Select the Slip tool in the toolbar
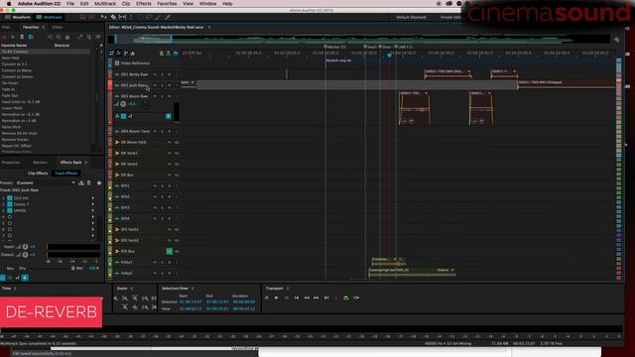This screenshot has height=357, width=635. [122, 17]
